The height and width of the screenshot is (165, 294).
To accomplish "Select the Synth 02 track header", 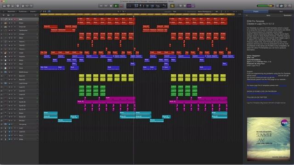I will [19, 102].
